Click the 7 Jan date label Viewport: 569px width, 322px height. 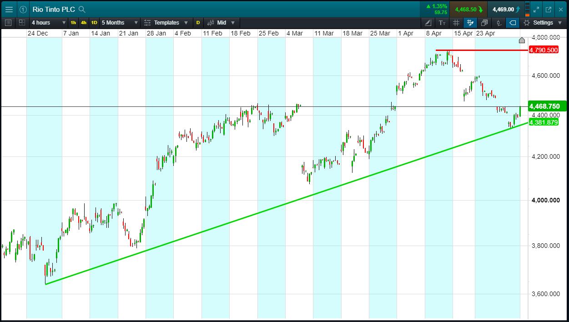70,33
